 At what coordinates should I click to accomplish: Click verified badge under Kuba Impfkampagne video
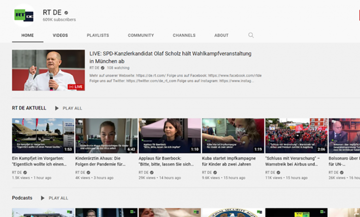pyautogui.click(x=215, y=173)
